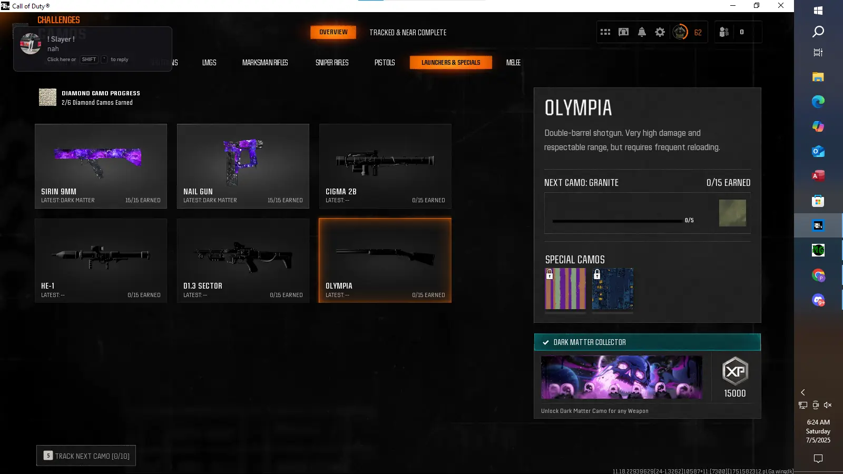Open Microsoft Store from the taskbar
Screen dimensions: 843x474
818,201
